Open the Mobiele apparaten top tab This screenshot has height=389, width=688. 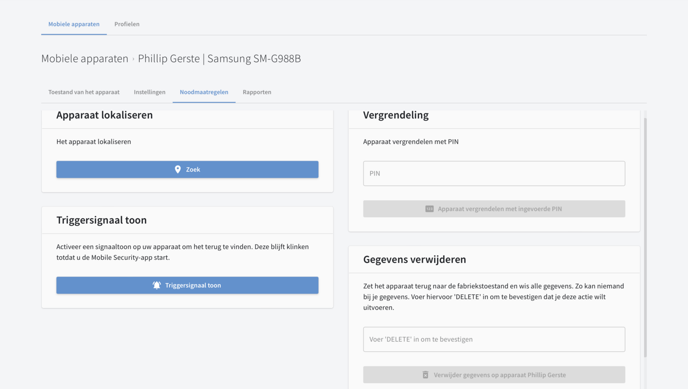point(74,24)
